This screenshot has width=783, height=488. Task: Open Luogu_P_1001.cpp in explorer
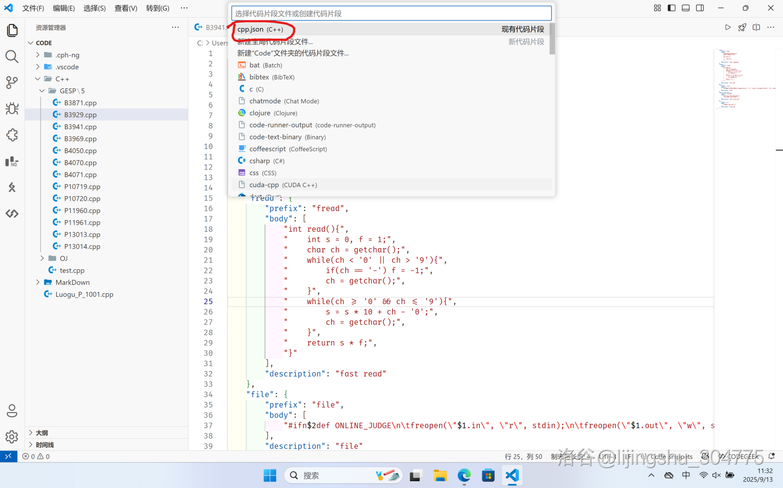coord(106,294)
